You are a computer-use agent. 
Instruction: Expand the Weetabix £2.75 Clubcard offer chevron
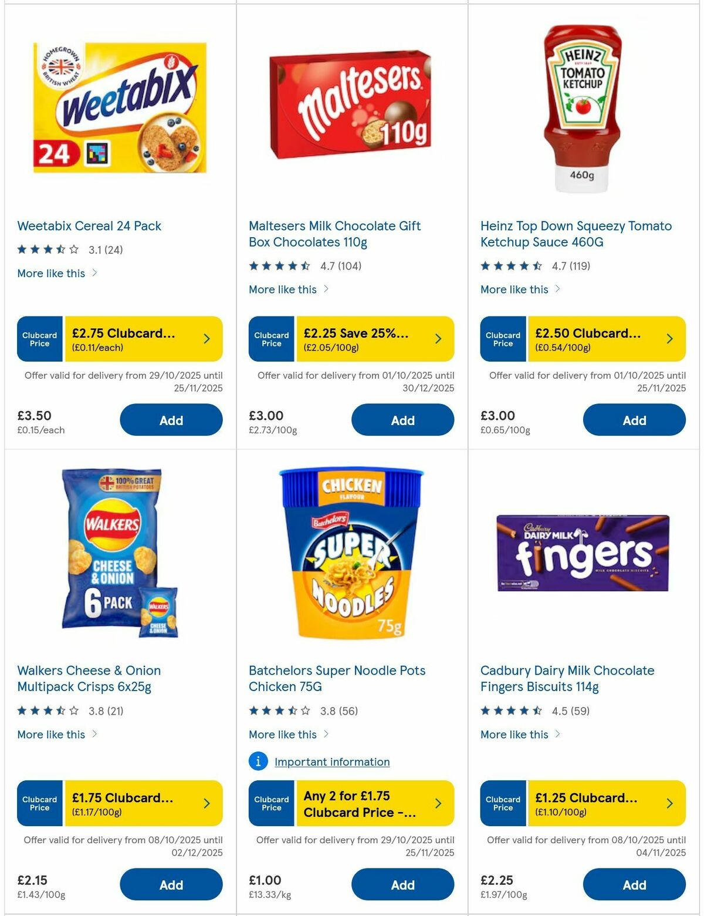pos(207,339)
